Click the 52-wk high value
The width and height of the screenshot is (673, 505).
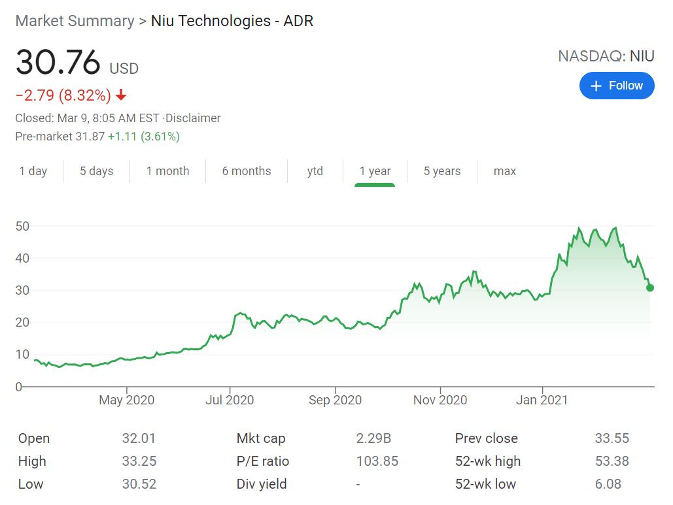(613, 461)
